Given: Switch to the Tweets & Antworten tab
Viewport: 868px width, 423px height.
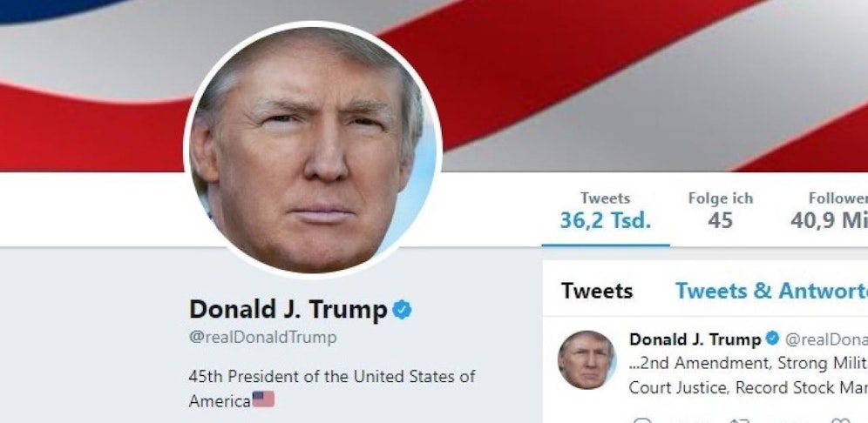Looking at the screenshot, I should (771, 291).
